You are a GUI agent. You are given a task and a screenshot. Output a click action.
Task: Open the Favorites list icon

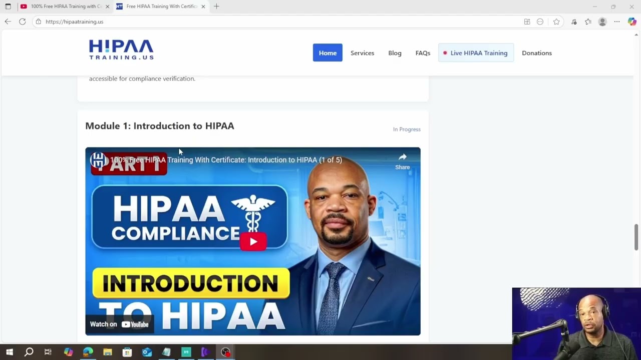[x=588, y=21]
